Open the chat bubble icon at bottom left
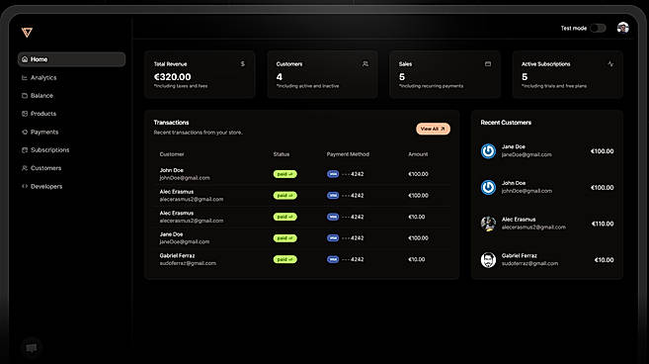Screen dimensions: 649x364 32,348
